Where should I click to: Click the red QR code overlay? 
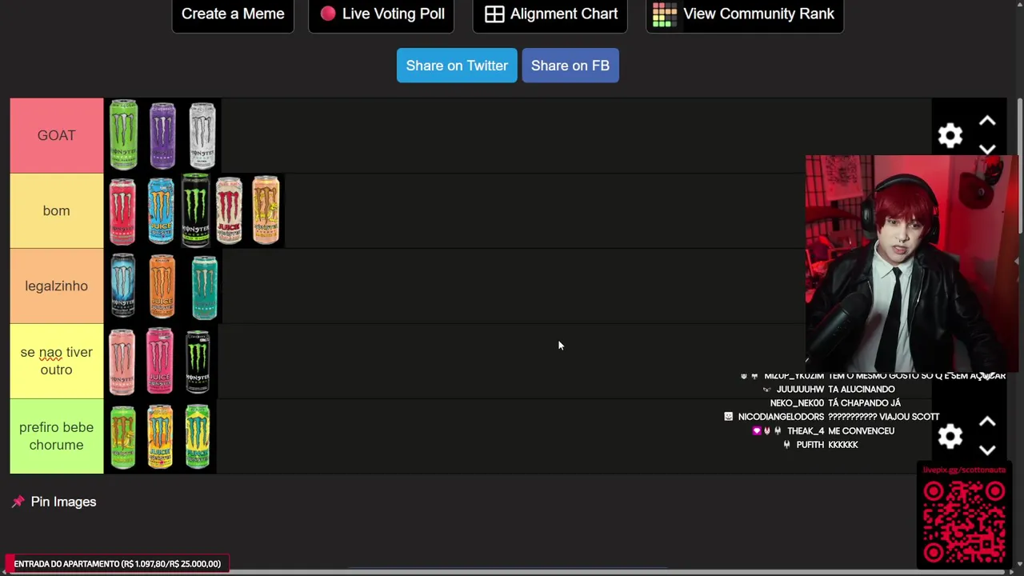(x=964, y=520)
